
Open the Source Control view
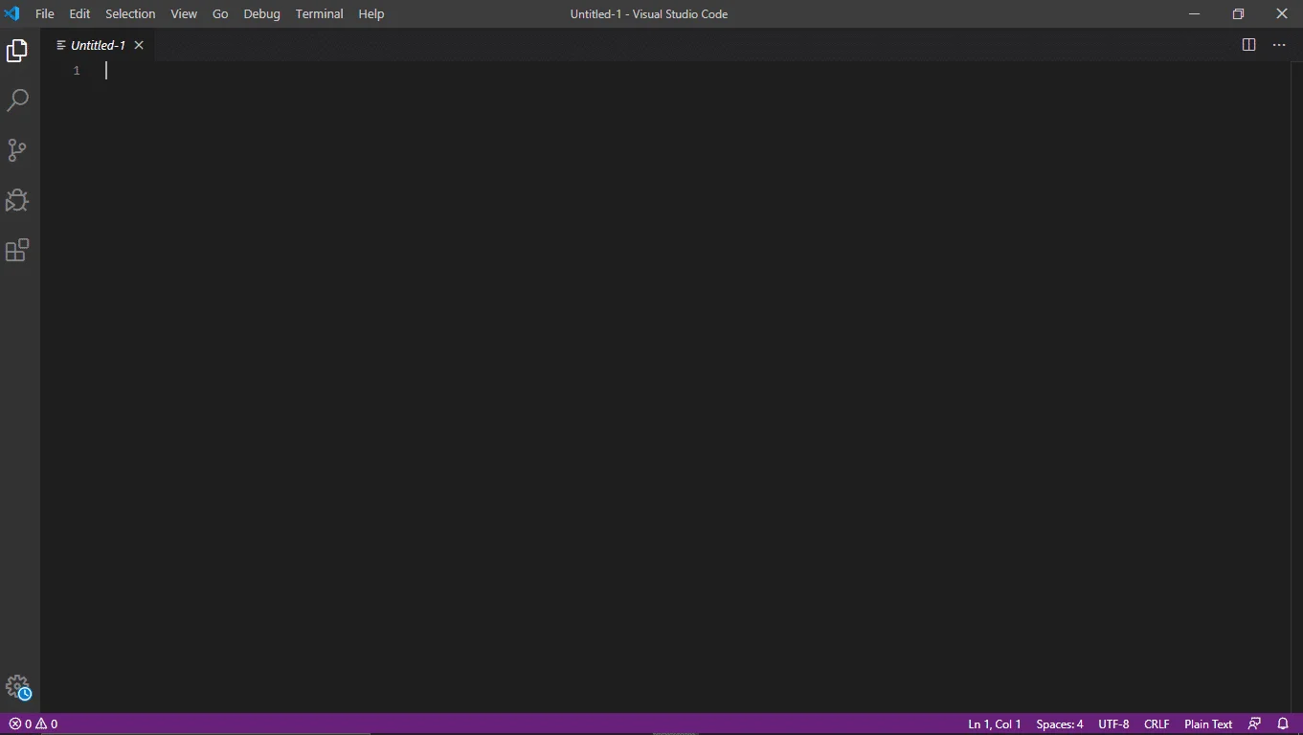(17, 150)
